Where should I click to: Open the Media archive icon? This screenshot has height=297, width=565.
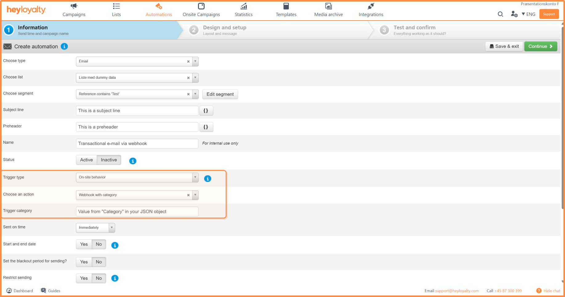coord(328,6)
